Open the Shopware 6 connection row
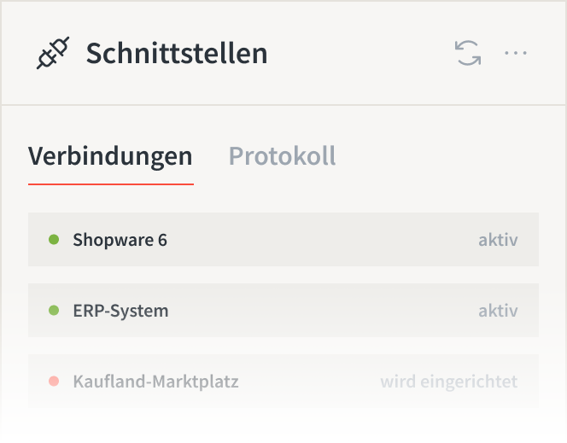The height and width of the screenshot is (443, 567). pyautogui.click(x=283, y=240)
